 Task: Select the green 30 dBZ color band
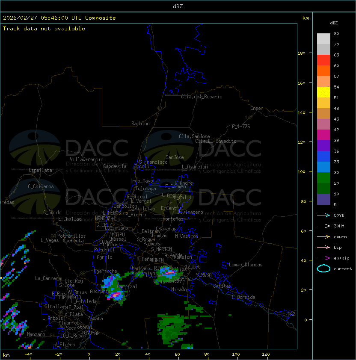coord(323,178)
